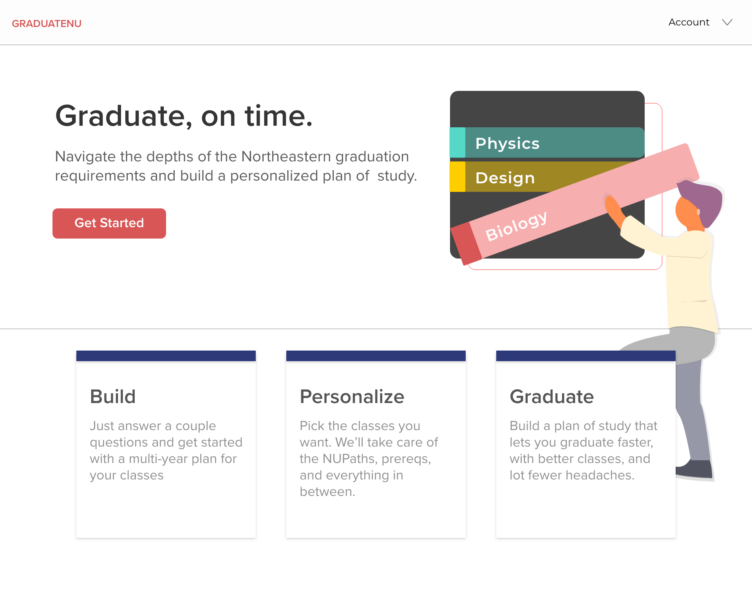The height and width of the screenshot is (595, 752).
Task: Select the Design bar in illustration
Action: (540, 177)
